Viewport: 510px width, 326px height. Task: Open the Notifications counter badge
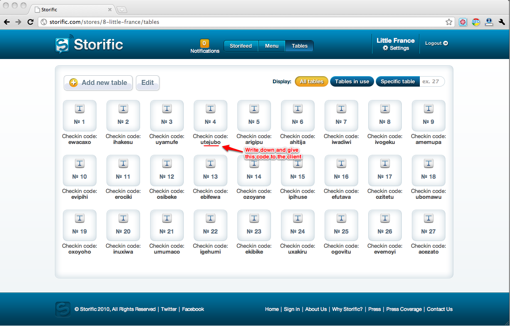(x=205, y=43)
